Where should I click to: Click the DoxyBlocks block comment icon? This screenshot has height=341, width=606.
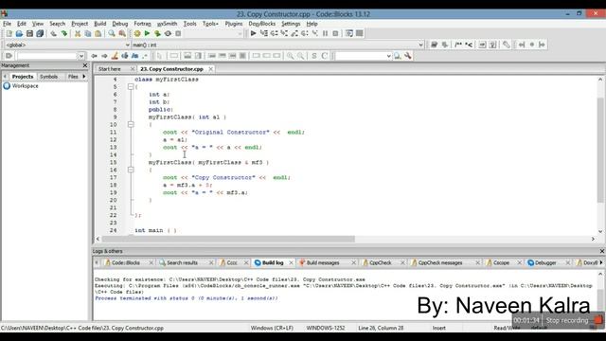[x=458, y=45]
